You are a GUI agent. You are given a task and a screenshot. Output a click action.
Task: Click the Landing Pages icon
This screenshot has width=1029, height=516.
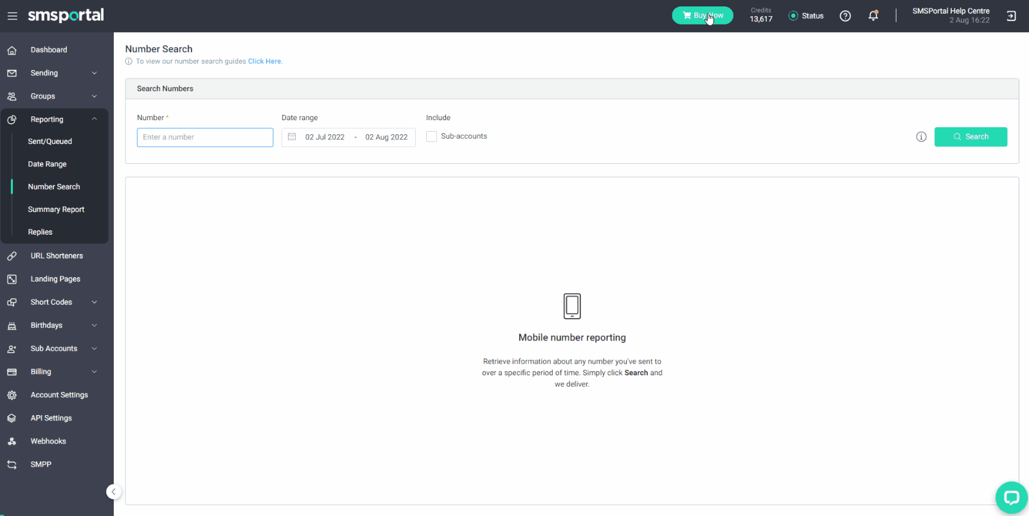(x=12, y=279)
